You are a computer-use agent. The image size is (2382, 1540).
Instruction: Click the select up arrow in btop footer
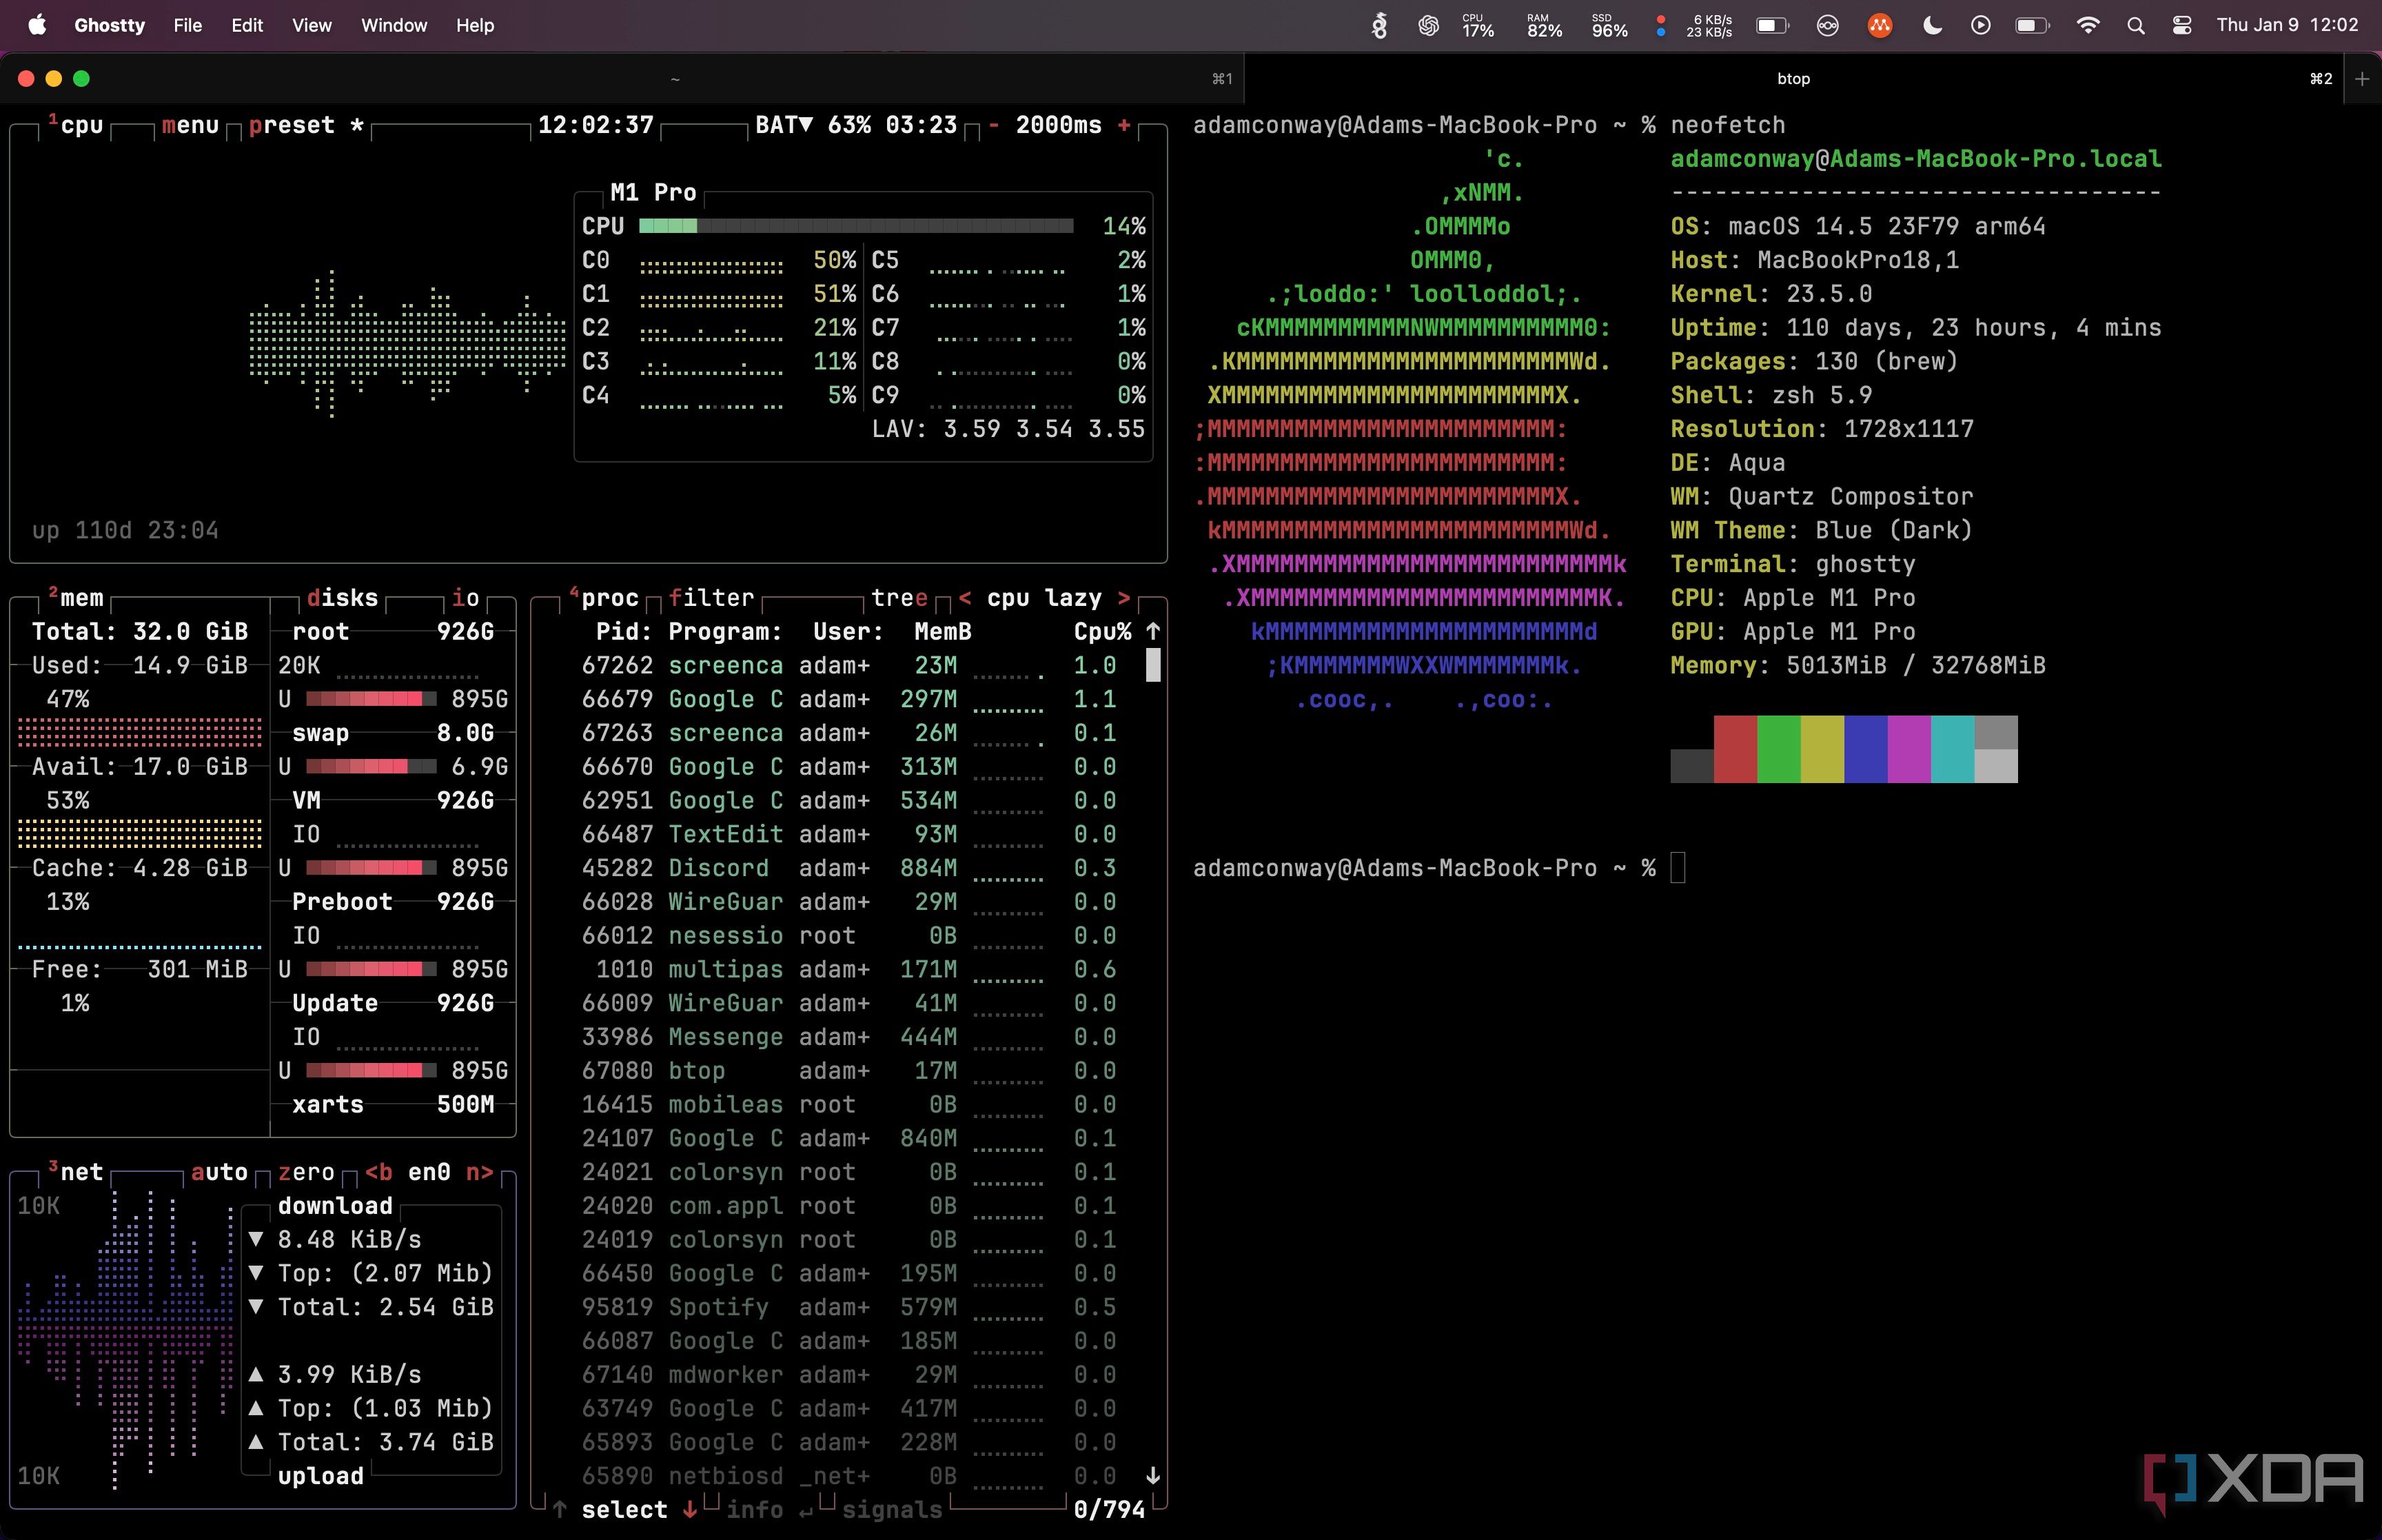560,1509
